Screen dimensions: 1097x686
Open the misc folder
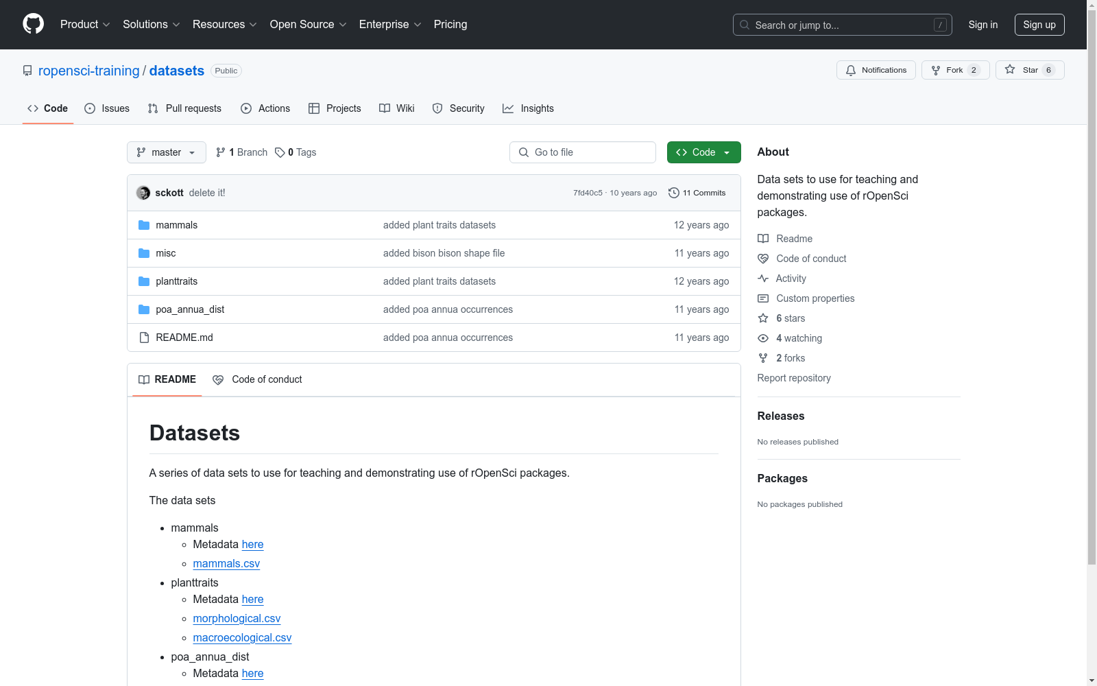point(165,253)
